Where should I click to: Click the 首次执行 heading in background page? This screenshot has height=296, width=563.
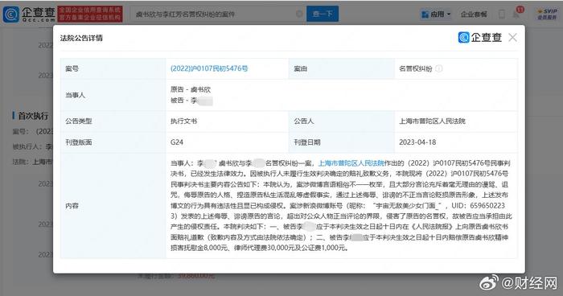coord(34,116)
